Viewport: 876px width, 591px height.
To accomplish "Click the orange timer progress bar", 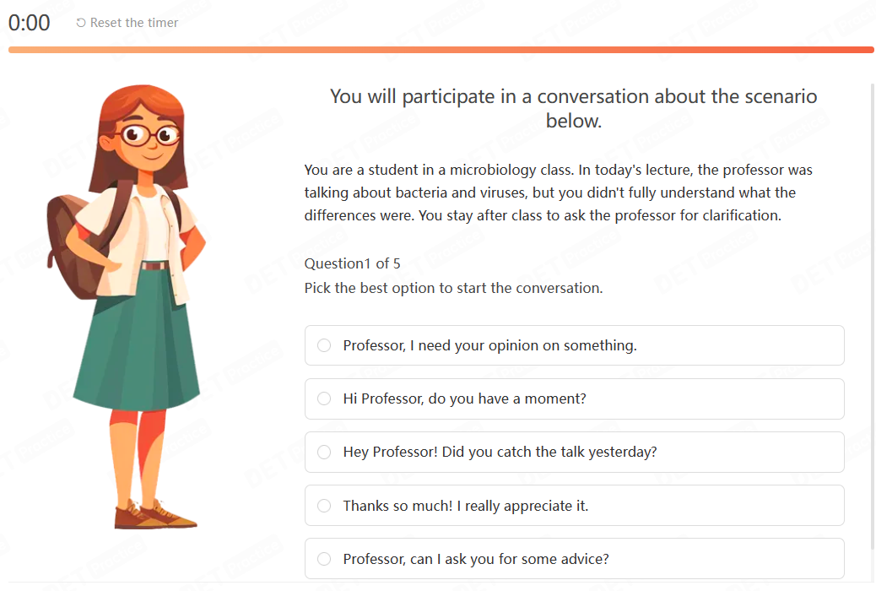I will [x=441, y=50].
